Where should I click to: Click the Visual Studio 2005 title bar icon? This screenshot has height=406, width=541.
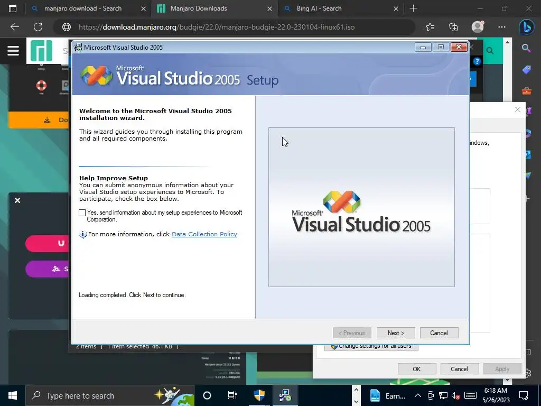click(78, 47)
